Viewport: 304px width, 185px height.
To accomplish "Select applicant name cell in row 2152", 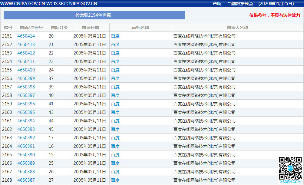I will click(237, 45).
